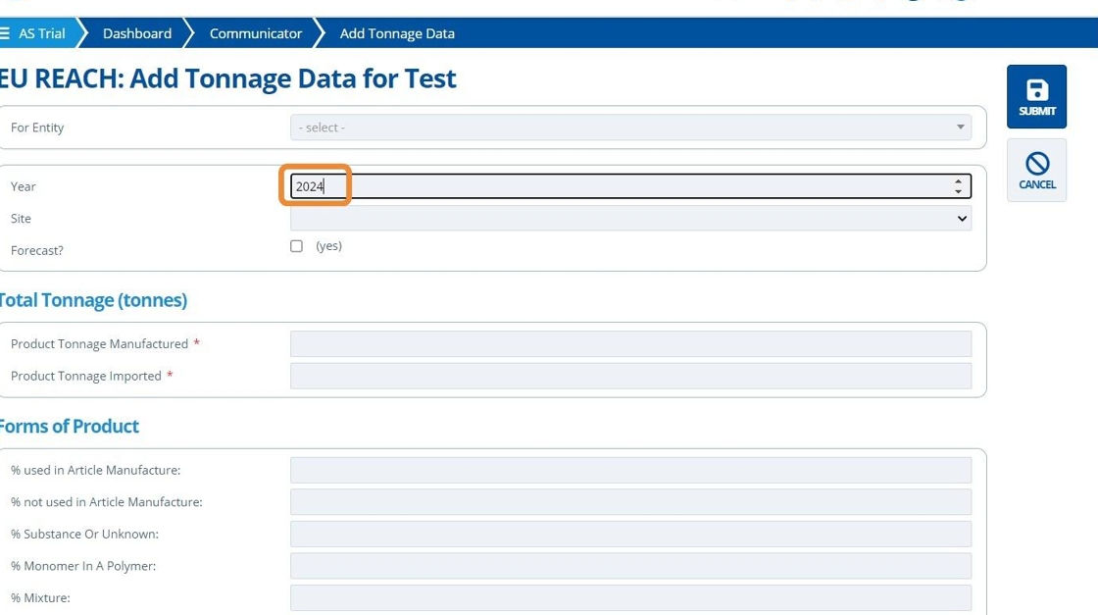The width and height of the screenshot is (1098, 615).
Task: Expand the Site dropdown
Action: point(630,219)
